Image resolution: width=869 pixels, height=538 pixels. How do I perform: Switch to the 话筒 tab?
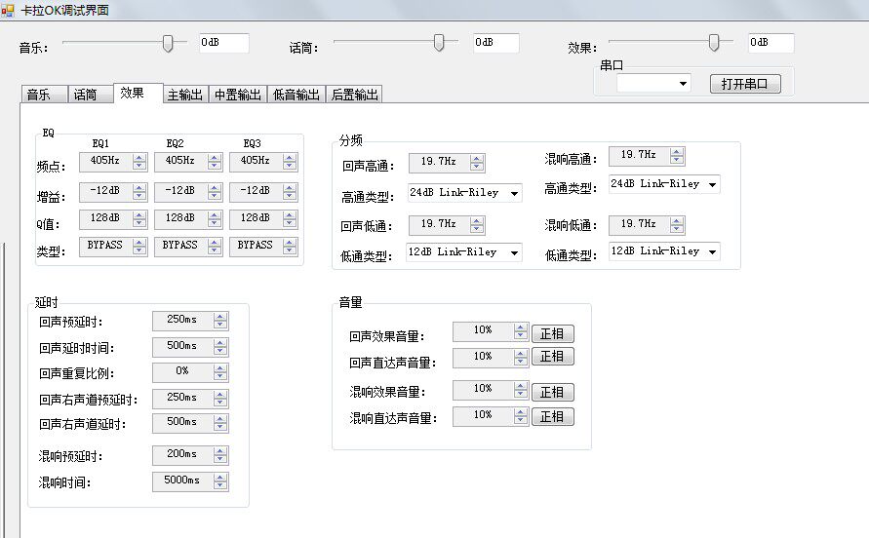86,95
